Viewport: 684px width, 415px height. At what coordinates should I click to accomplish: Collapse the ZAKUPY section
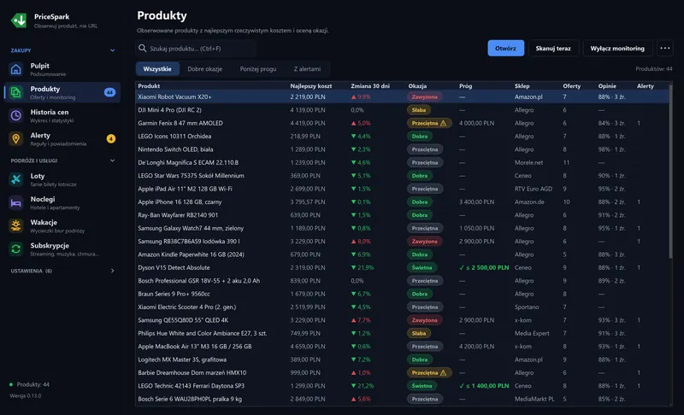[112, 50]
